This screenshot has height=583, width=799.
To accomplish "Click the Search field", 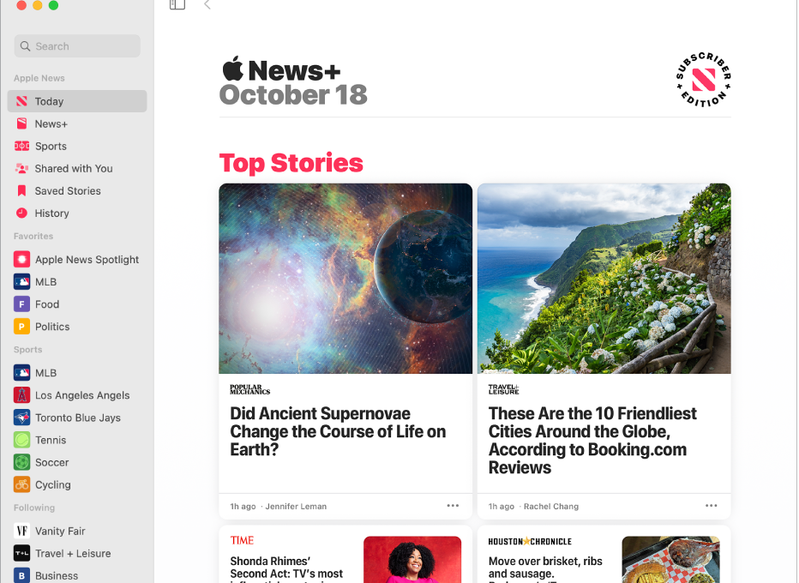I will point(77,46).
